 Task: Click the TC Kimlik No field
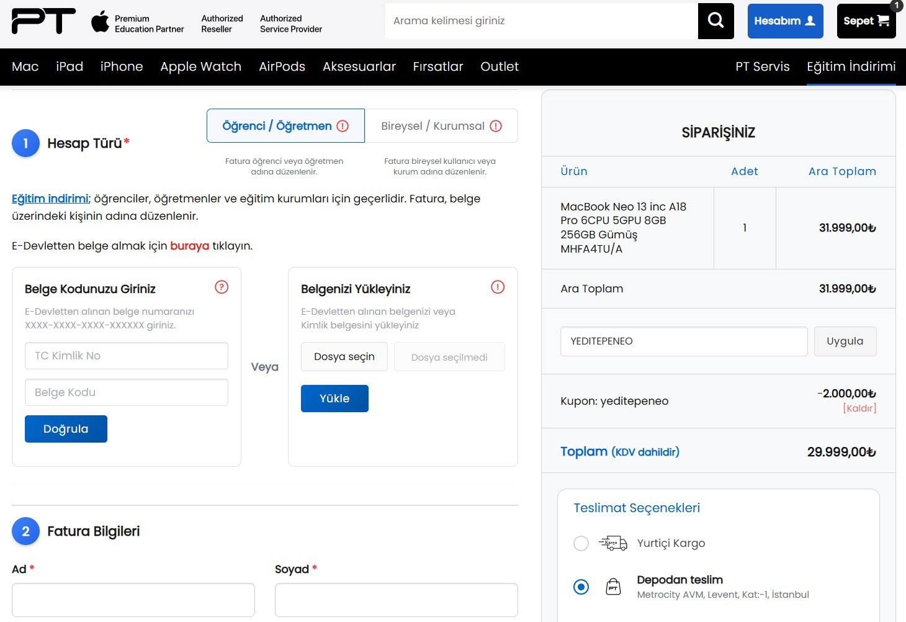[127, 356]
